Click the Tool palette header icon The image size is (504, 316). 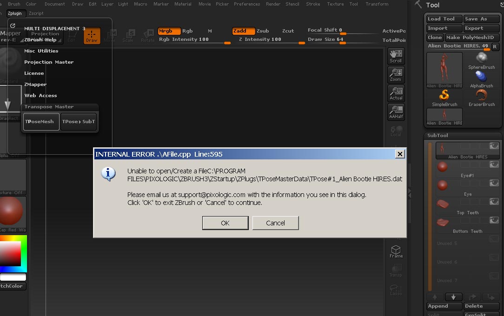pyautogui.click(x=418, y=5)
